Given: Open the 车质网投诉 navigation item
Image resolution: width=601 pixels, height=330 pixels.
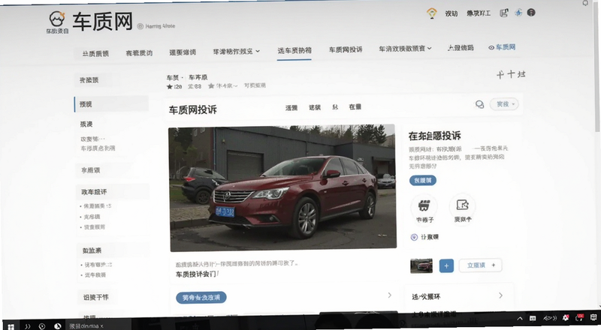Looking at the screenshot, I should click(x=346, y=49).
